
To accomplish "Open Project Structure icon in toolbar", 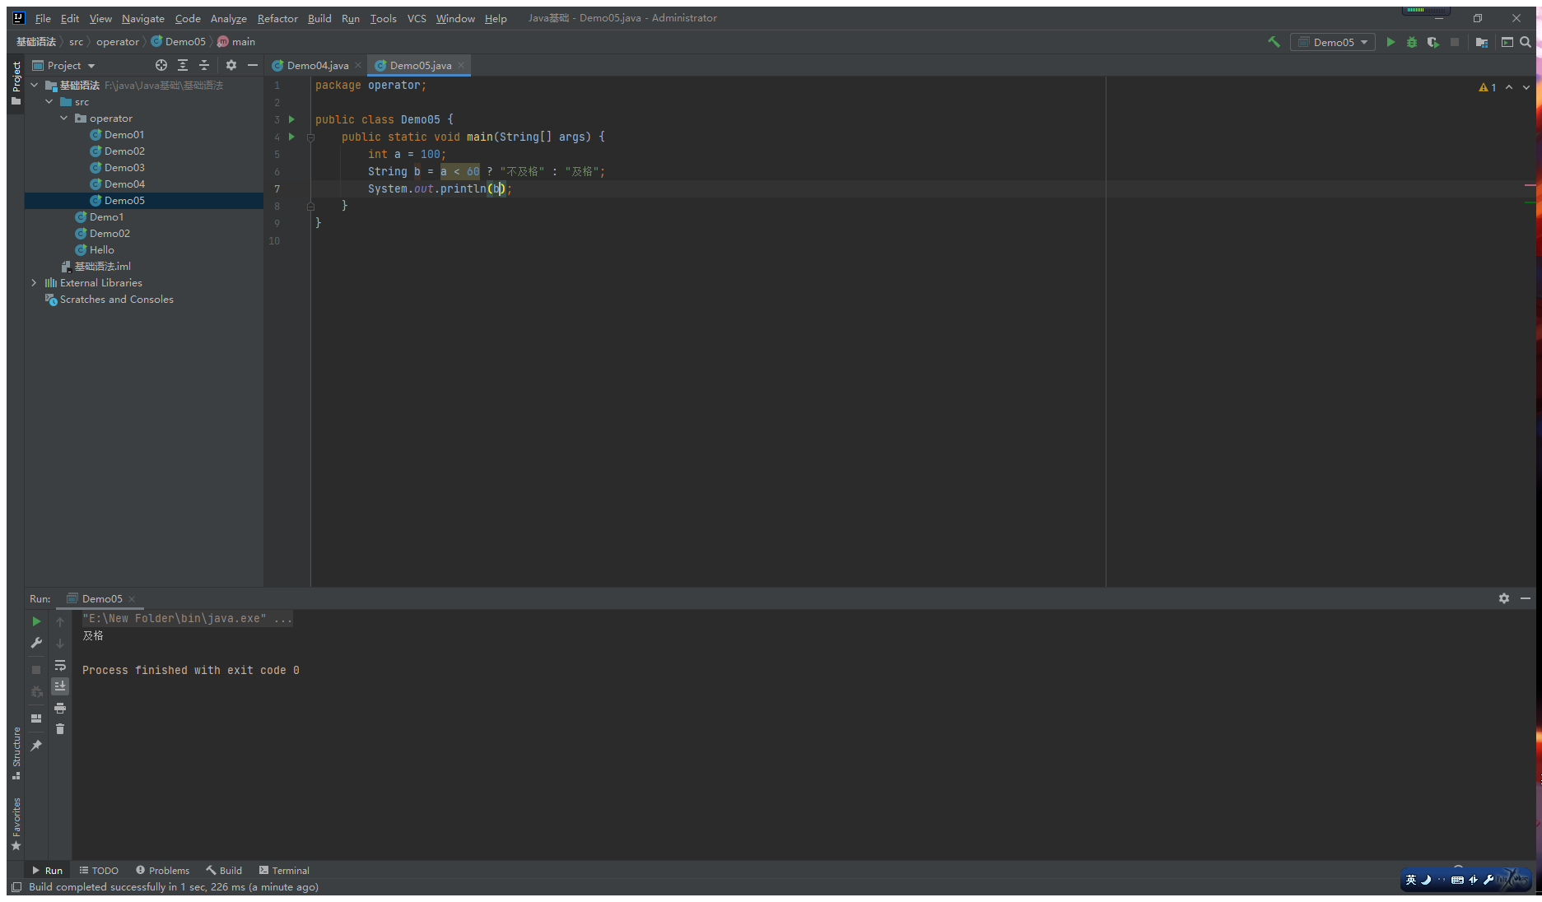I will click(1482, 42).
